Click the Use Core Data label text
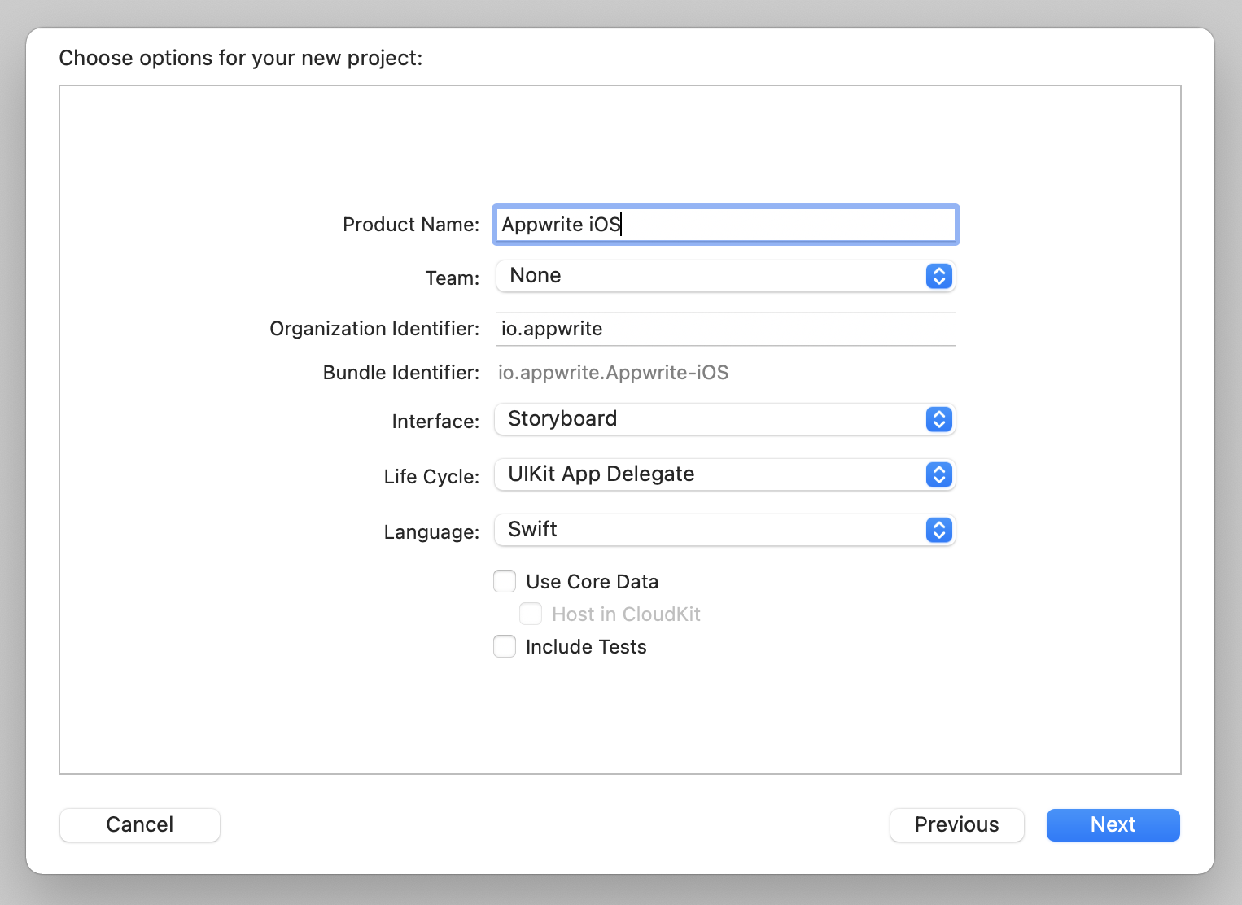The width and height of the screenshot is (1242, 905). point(593,581)
